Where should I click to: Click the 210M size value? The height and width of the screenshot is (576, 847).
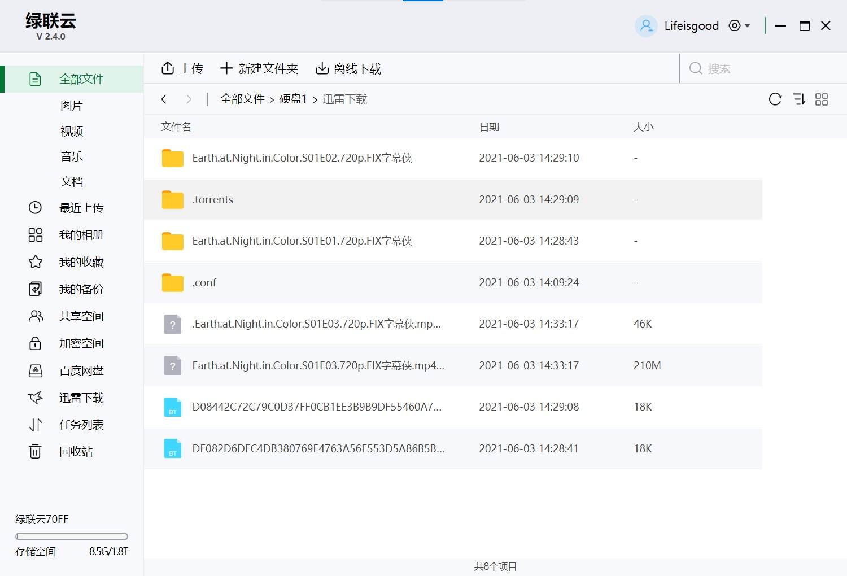pos(647,365)
